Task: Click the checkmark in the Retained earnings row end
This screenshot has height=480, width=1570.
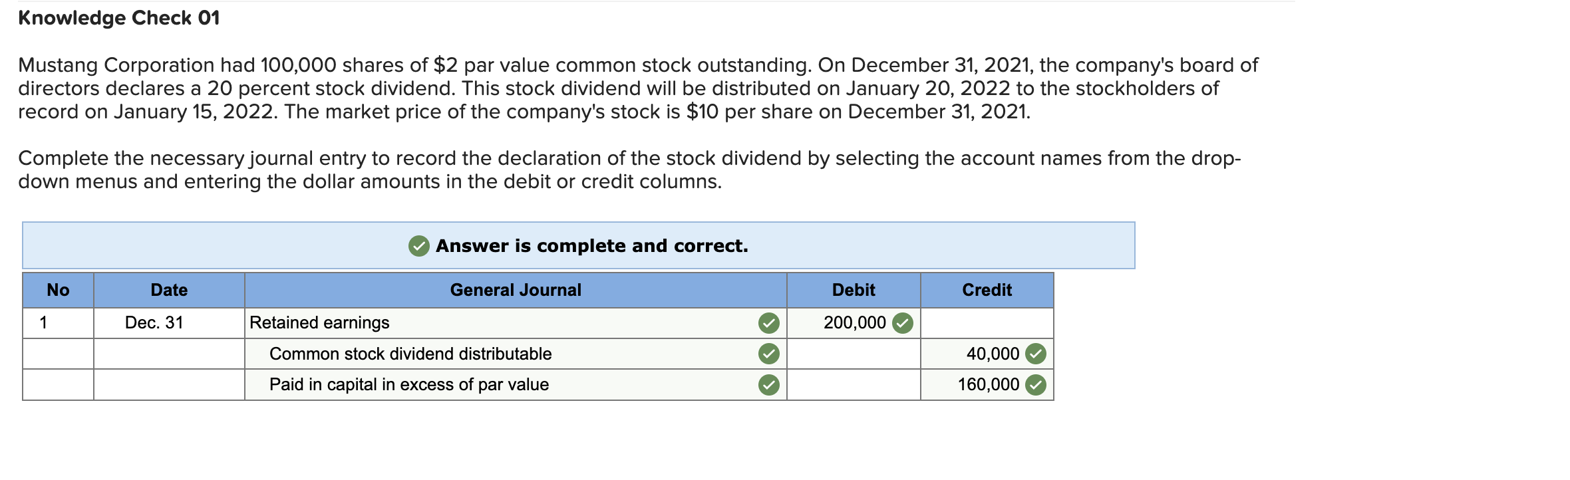Action: (769, 323)
